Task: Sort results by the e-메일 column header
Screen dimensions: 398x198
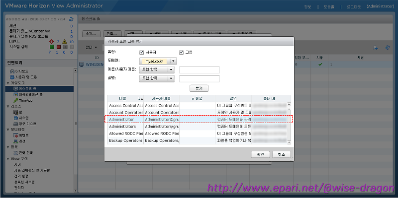Action: click(x=197, y=98)
